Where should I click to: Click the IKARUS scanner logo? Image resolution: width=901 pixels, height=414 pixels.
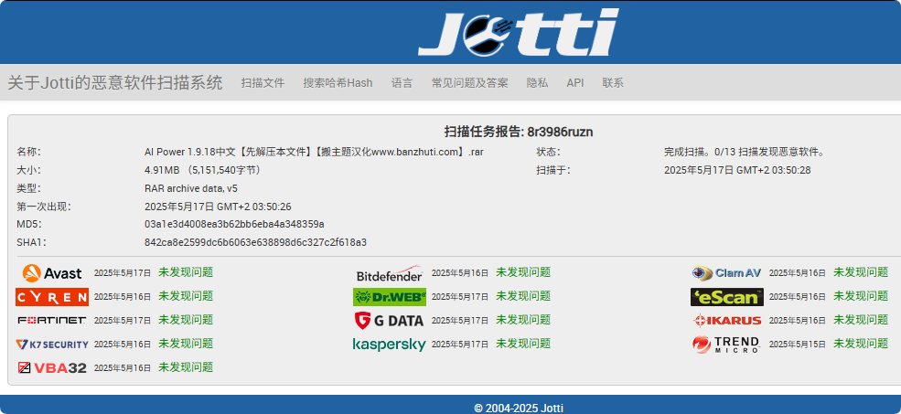coord(727,321)
